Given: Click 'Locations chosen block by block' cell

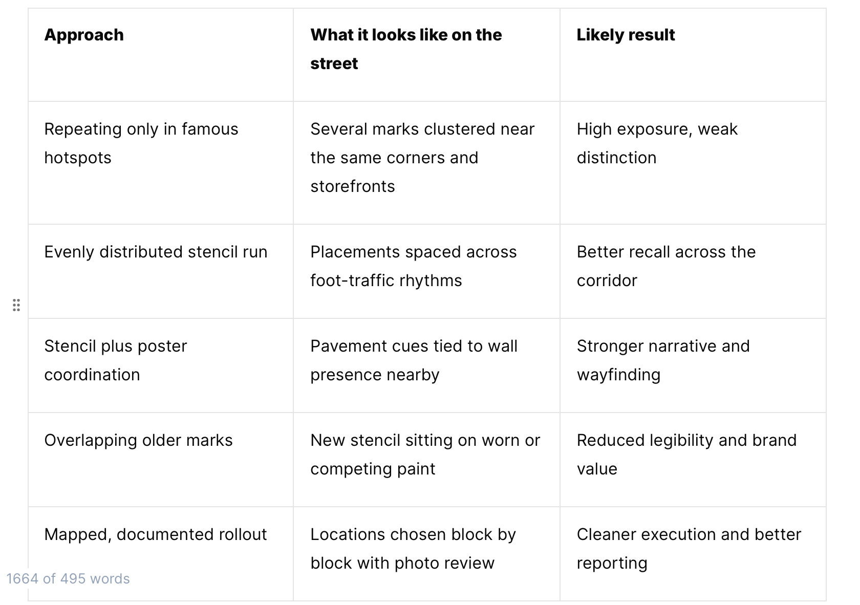Looking at the screenshot, I should pyautogui.click(x=426, y=554).
